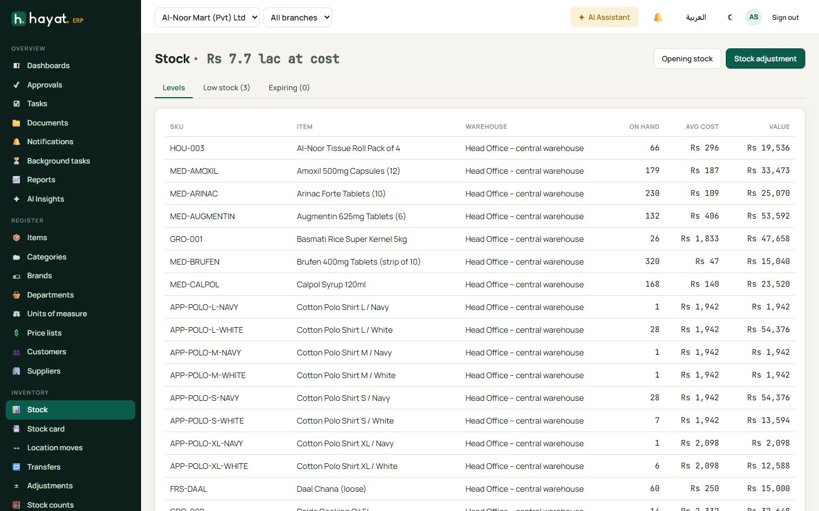Open Stock card in the sidebar
Image resolution: width=819 pixels, height=511 pixels.
(x=71, y=429)
